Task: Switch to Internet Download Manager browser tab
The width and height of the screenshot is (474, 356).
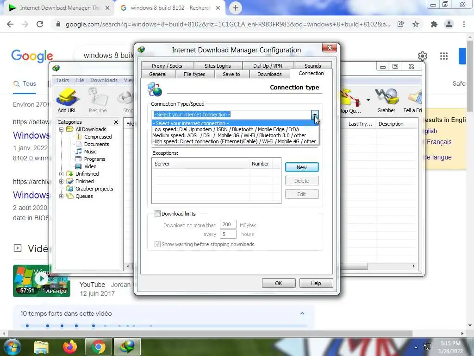Action: [x=59, y=8]
